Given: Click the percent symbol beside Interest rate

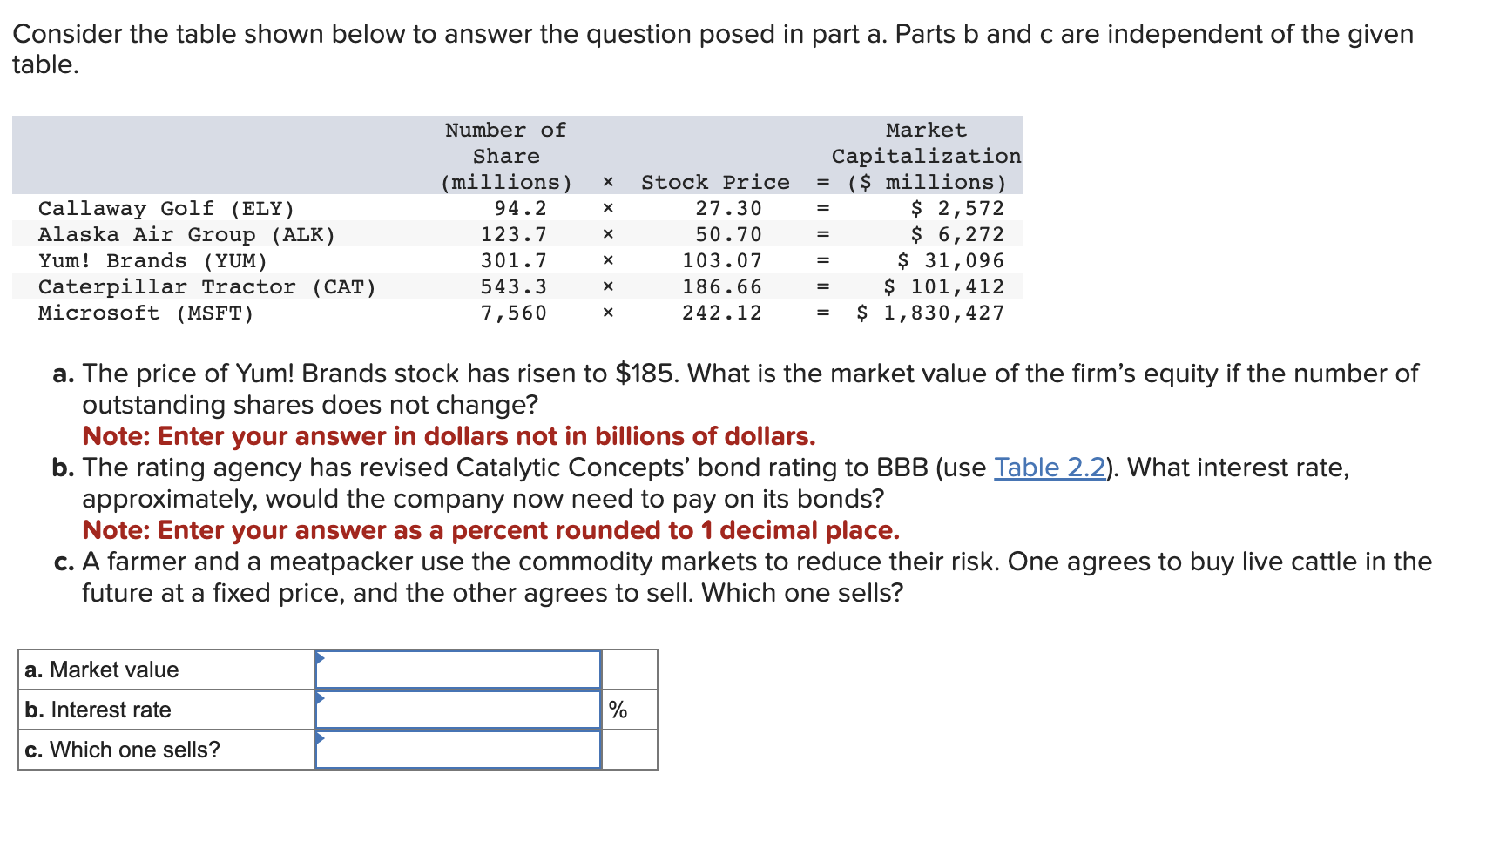Looking at the screenshot, I should click(619, 710).
